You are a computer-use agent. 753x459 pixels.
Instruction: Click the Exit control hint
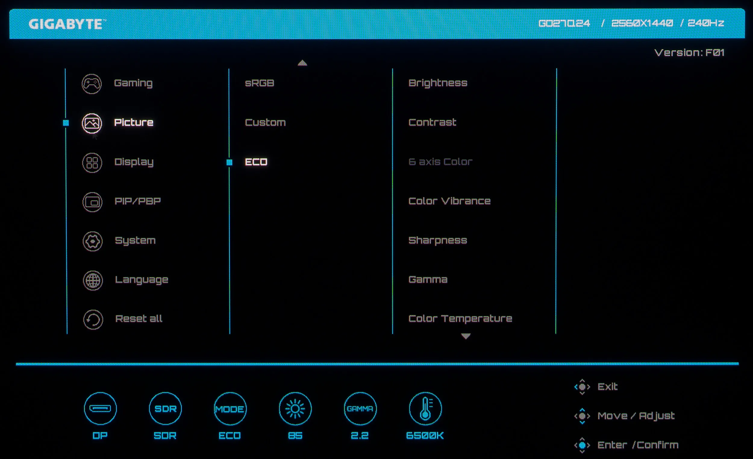(x=607, y=387)
